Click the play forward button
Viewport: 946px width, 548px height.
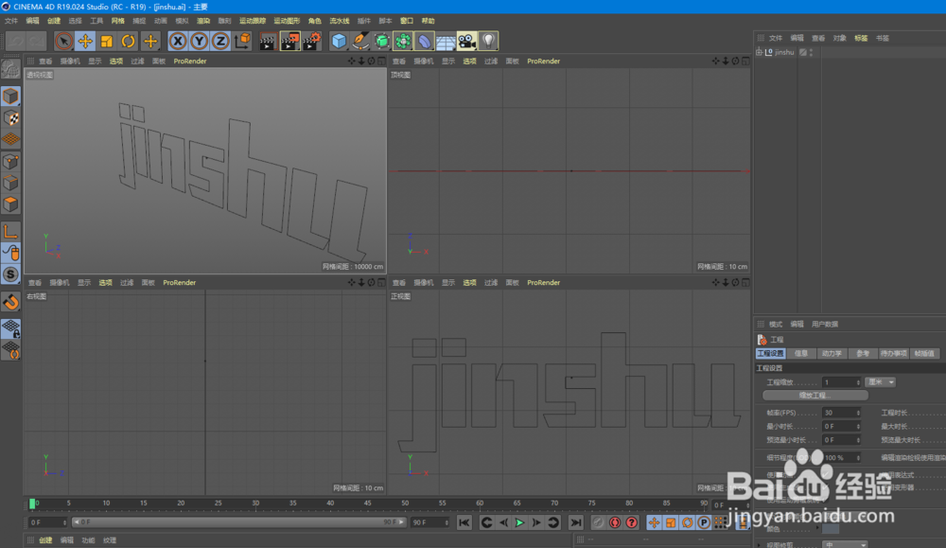(519, 522)
